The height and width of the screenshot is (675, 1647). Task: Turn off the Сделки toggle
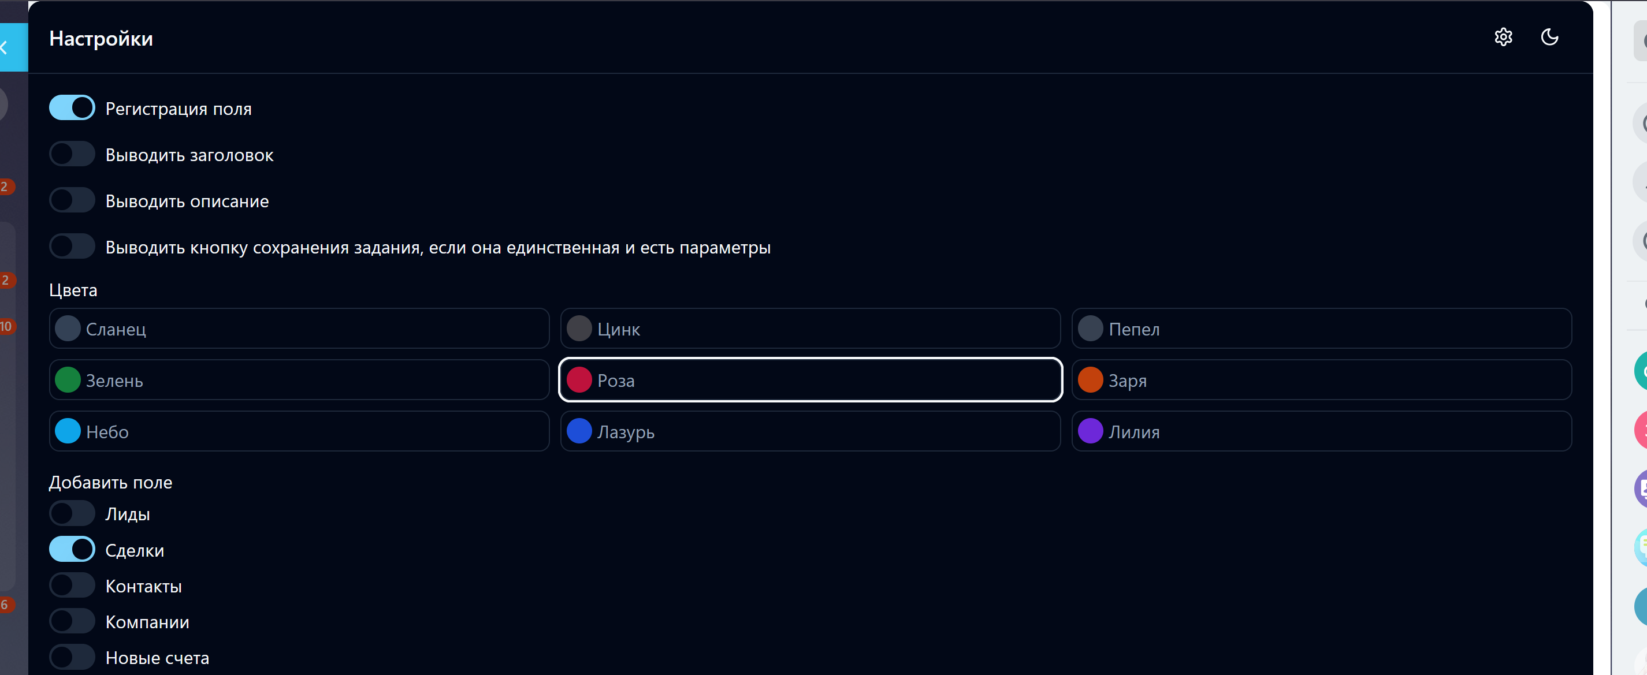[72, 549]
